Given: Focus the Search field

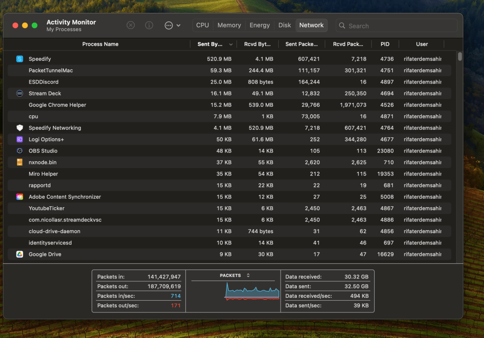Looking at the screenshot, I should click(x=396, y=25).
